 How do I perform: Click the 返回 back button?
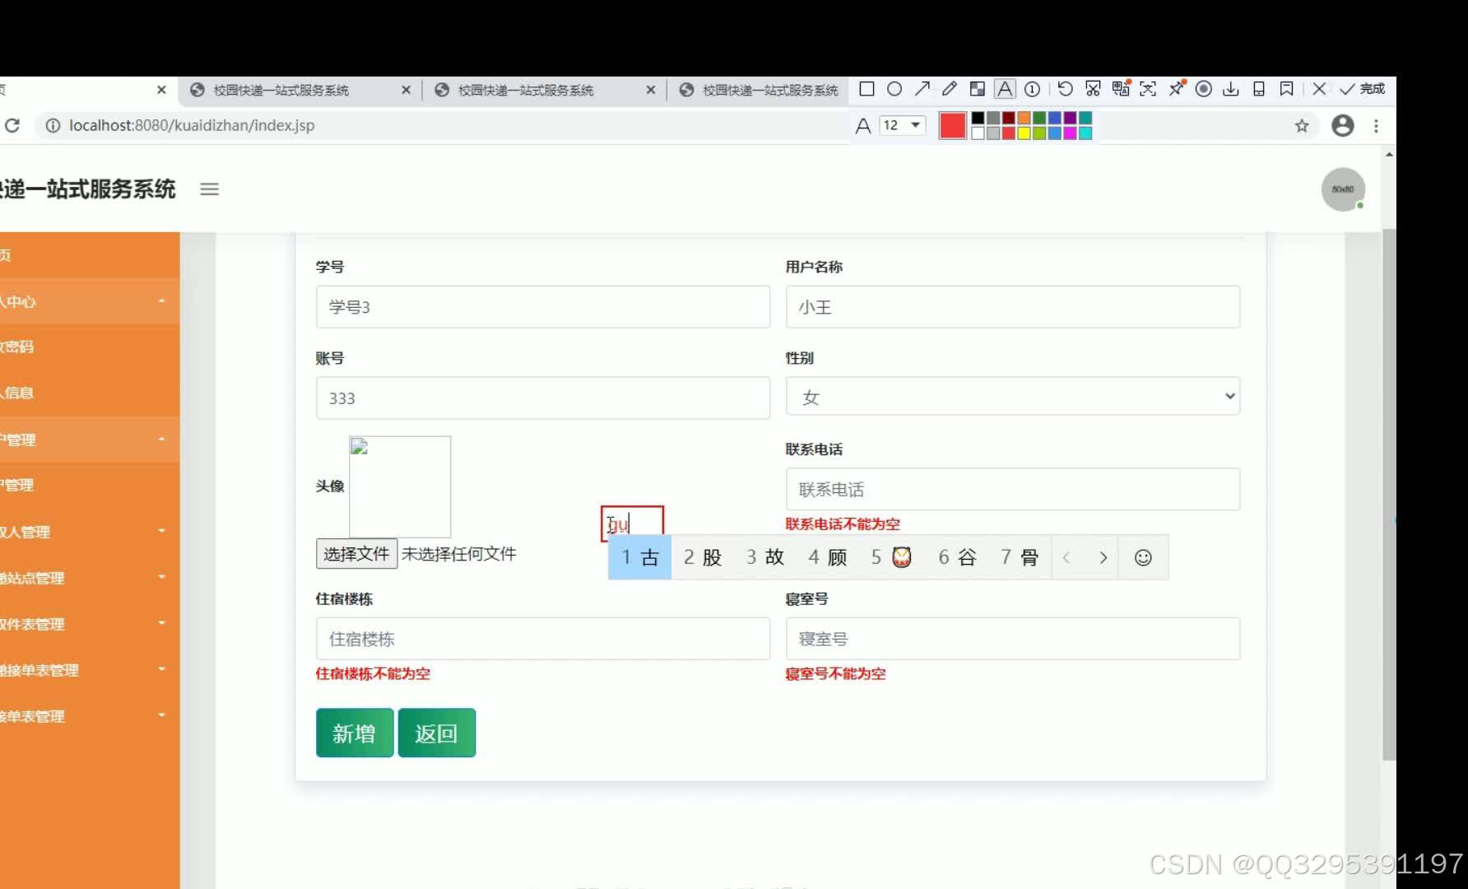tap(437, 733)
